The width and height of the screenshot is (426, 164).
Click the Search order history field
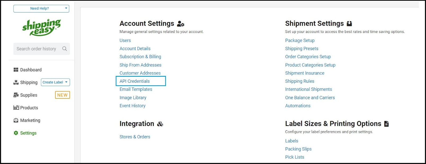pos(36,49)
